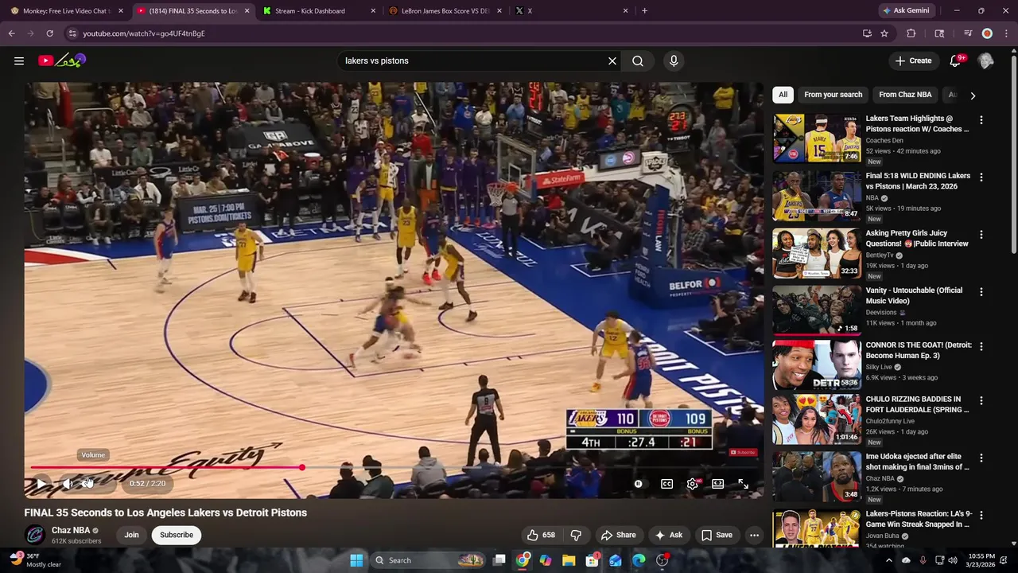Open YouTube notifications bell
This screenshot has width=1018, height=573.
click(x=955, y=60)
